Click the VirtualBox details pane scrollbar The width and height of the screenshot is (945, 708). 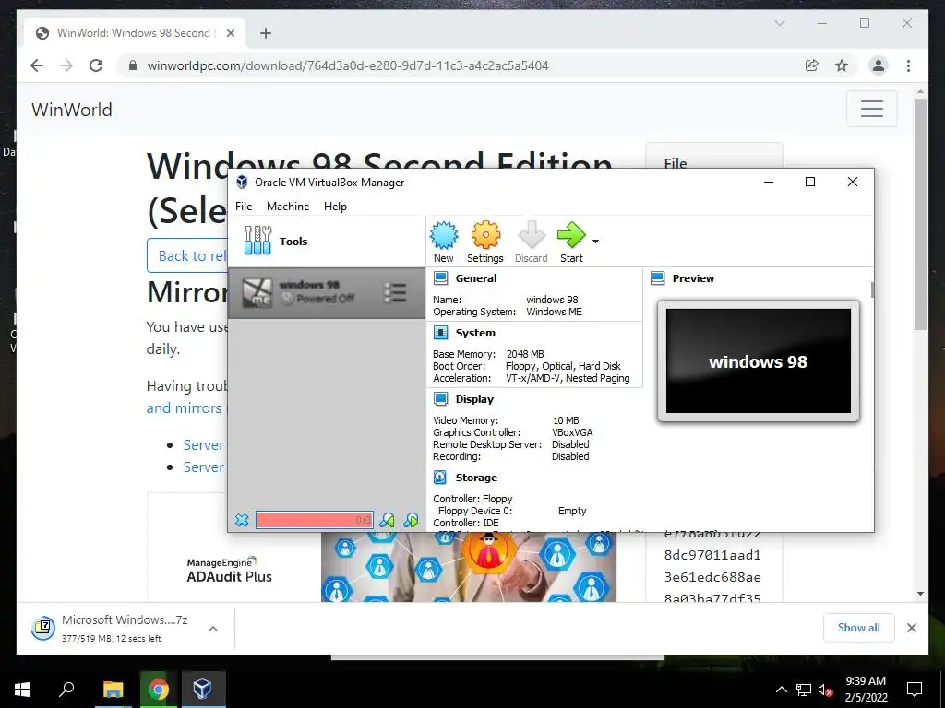[x=872, y=289]
